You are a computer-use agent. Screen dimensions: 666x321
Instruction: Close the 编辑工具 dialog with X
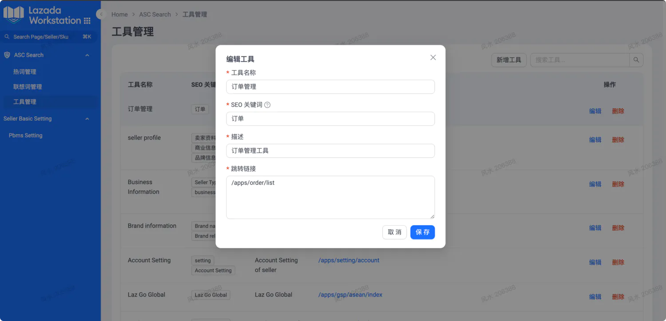(x=433, y=58)
